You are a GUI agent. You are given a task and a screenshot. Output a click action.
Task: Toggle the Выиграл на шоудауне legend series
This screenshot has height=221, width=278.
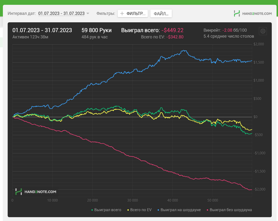pos(179,210)
